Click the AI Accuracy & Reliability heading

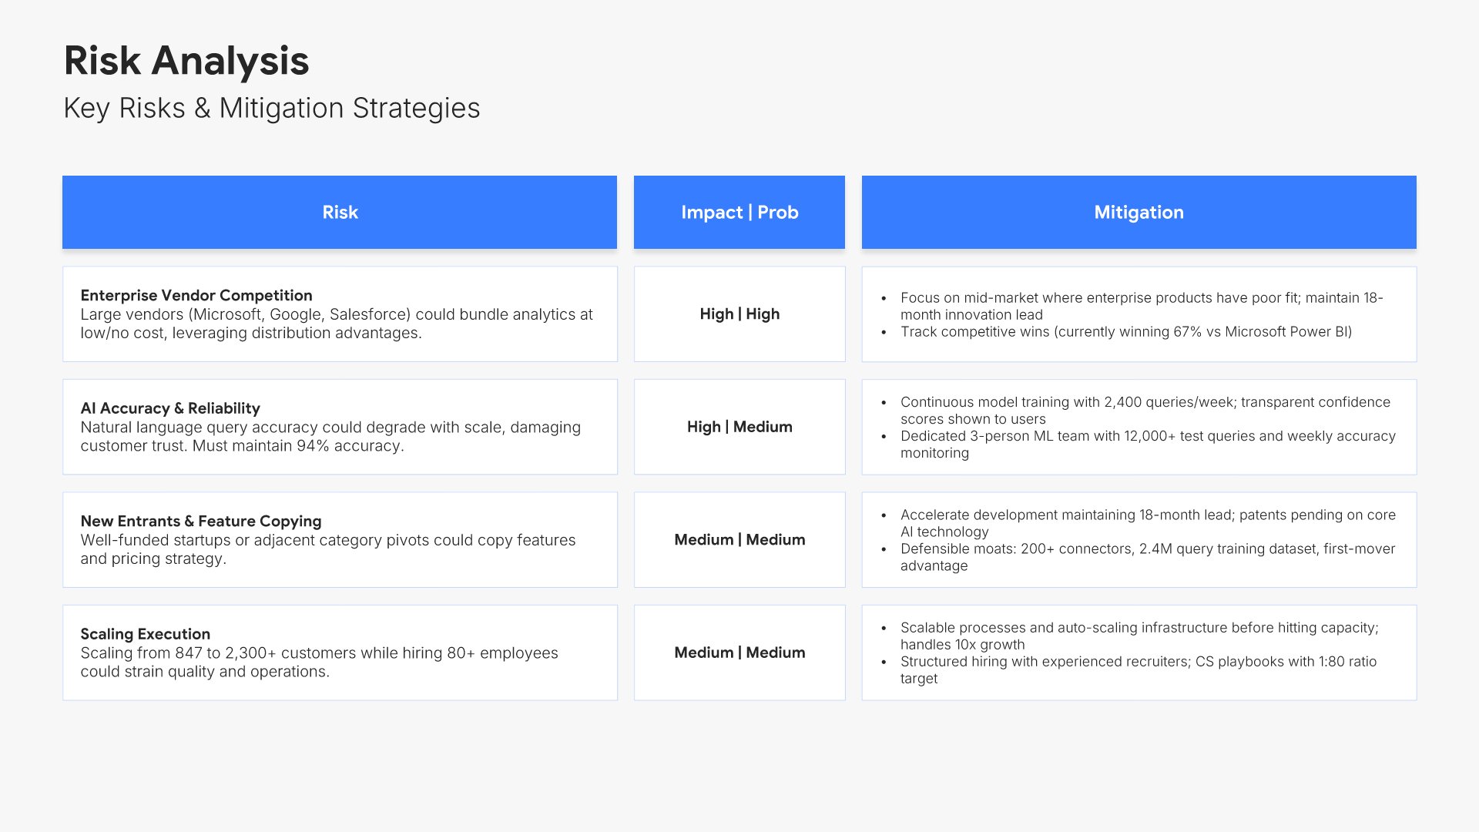point(170,408)
